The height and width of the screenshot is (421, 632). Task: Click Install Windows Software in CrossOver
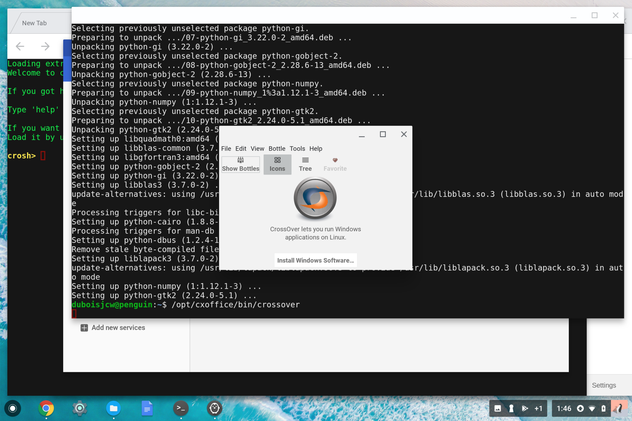point(315,260)
